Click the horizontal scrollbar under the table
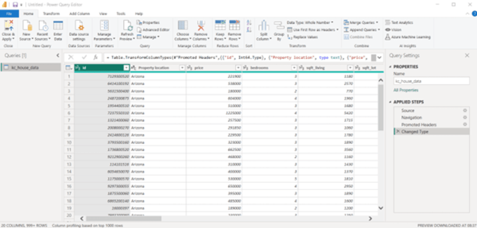Image resolution: width=477 pixels, height=228 pixels. [124, 218]
